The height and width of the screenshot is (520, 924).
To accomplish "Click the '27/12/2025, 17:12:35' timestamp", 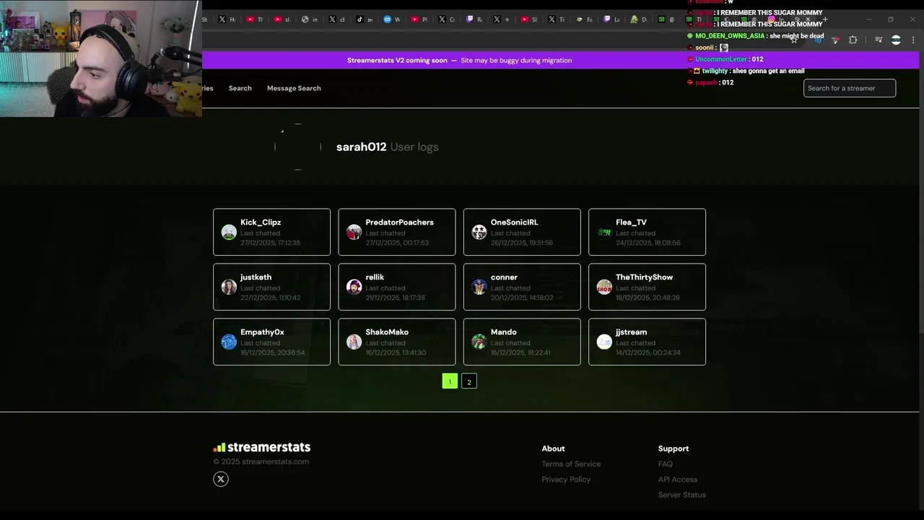I will coord(270,243).
